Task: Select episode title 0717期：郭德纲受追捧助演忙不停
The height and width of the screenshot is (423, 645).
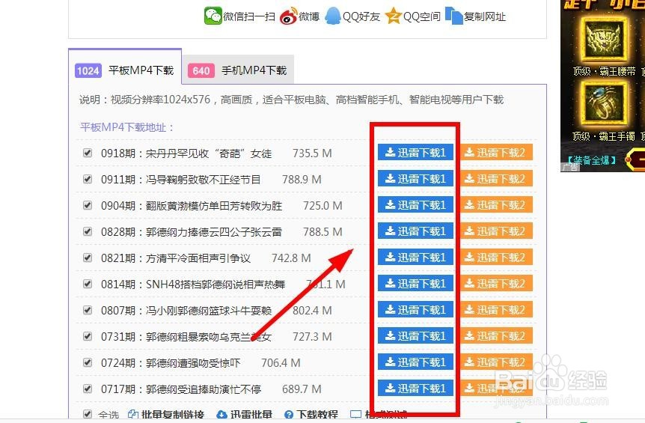Action: tap(181, 389)
